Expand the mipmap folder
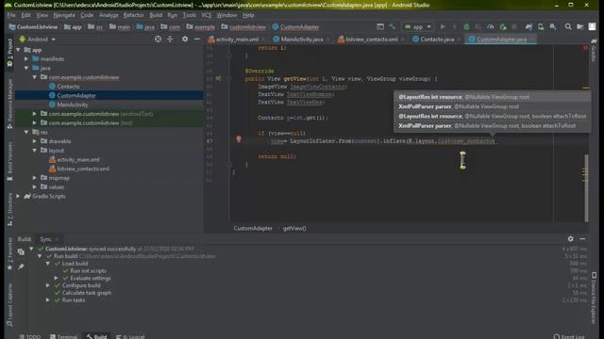This screenshot has width=604, height=339. pos(35,178)
